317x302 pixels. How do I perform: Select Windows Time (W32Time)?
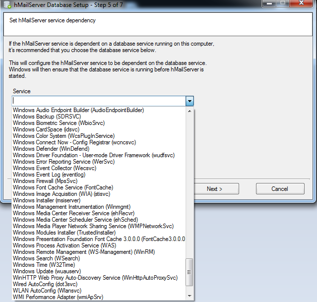click(99, 265)
